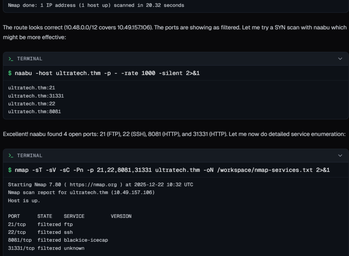
Task: Click the "Nmap done" summary line
Action: (x=96, y=5)
